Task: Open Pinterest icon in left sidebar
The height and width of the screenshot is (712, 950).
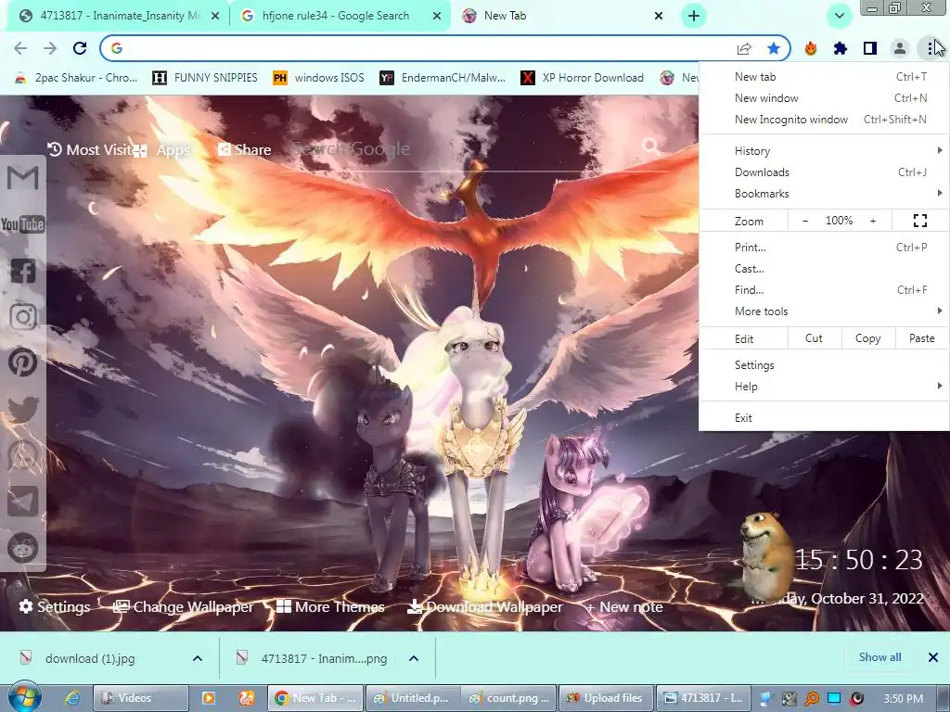Action: point(23,362)
